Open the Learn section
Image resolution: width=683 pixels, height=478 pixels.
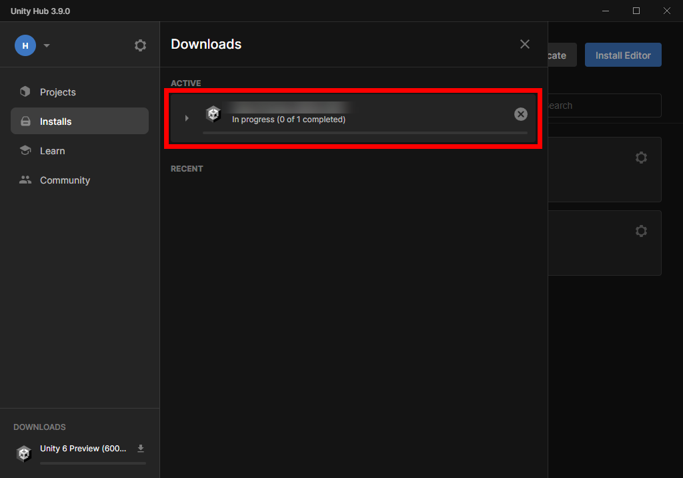(x=80, y=151)
